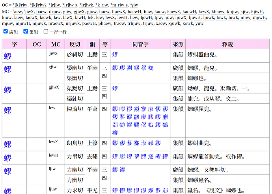Select the 於糾切 fanqie cell
Image resolution: width=272 pixels, height=194 pixels.
[x=75, y=56]
